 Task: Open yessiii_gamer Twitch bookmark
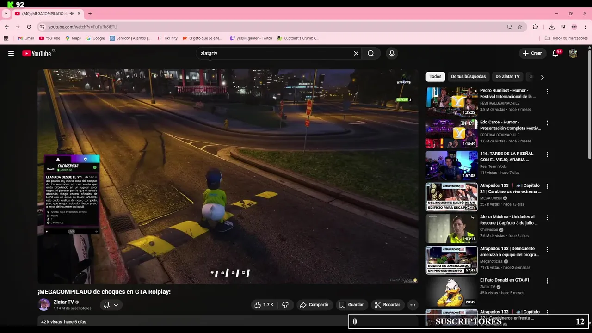pos(251,38)
